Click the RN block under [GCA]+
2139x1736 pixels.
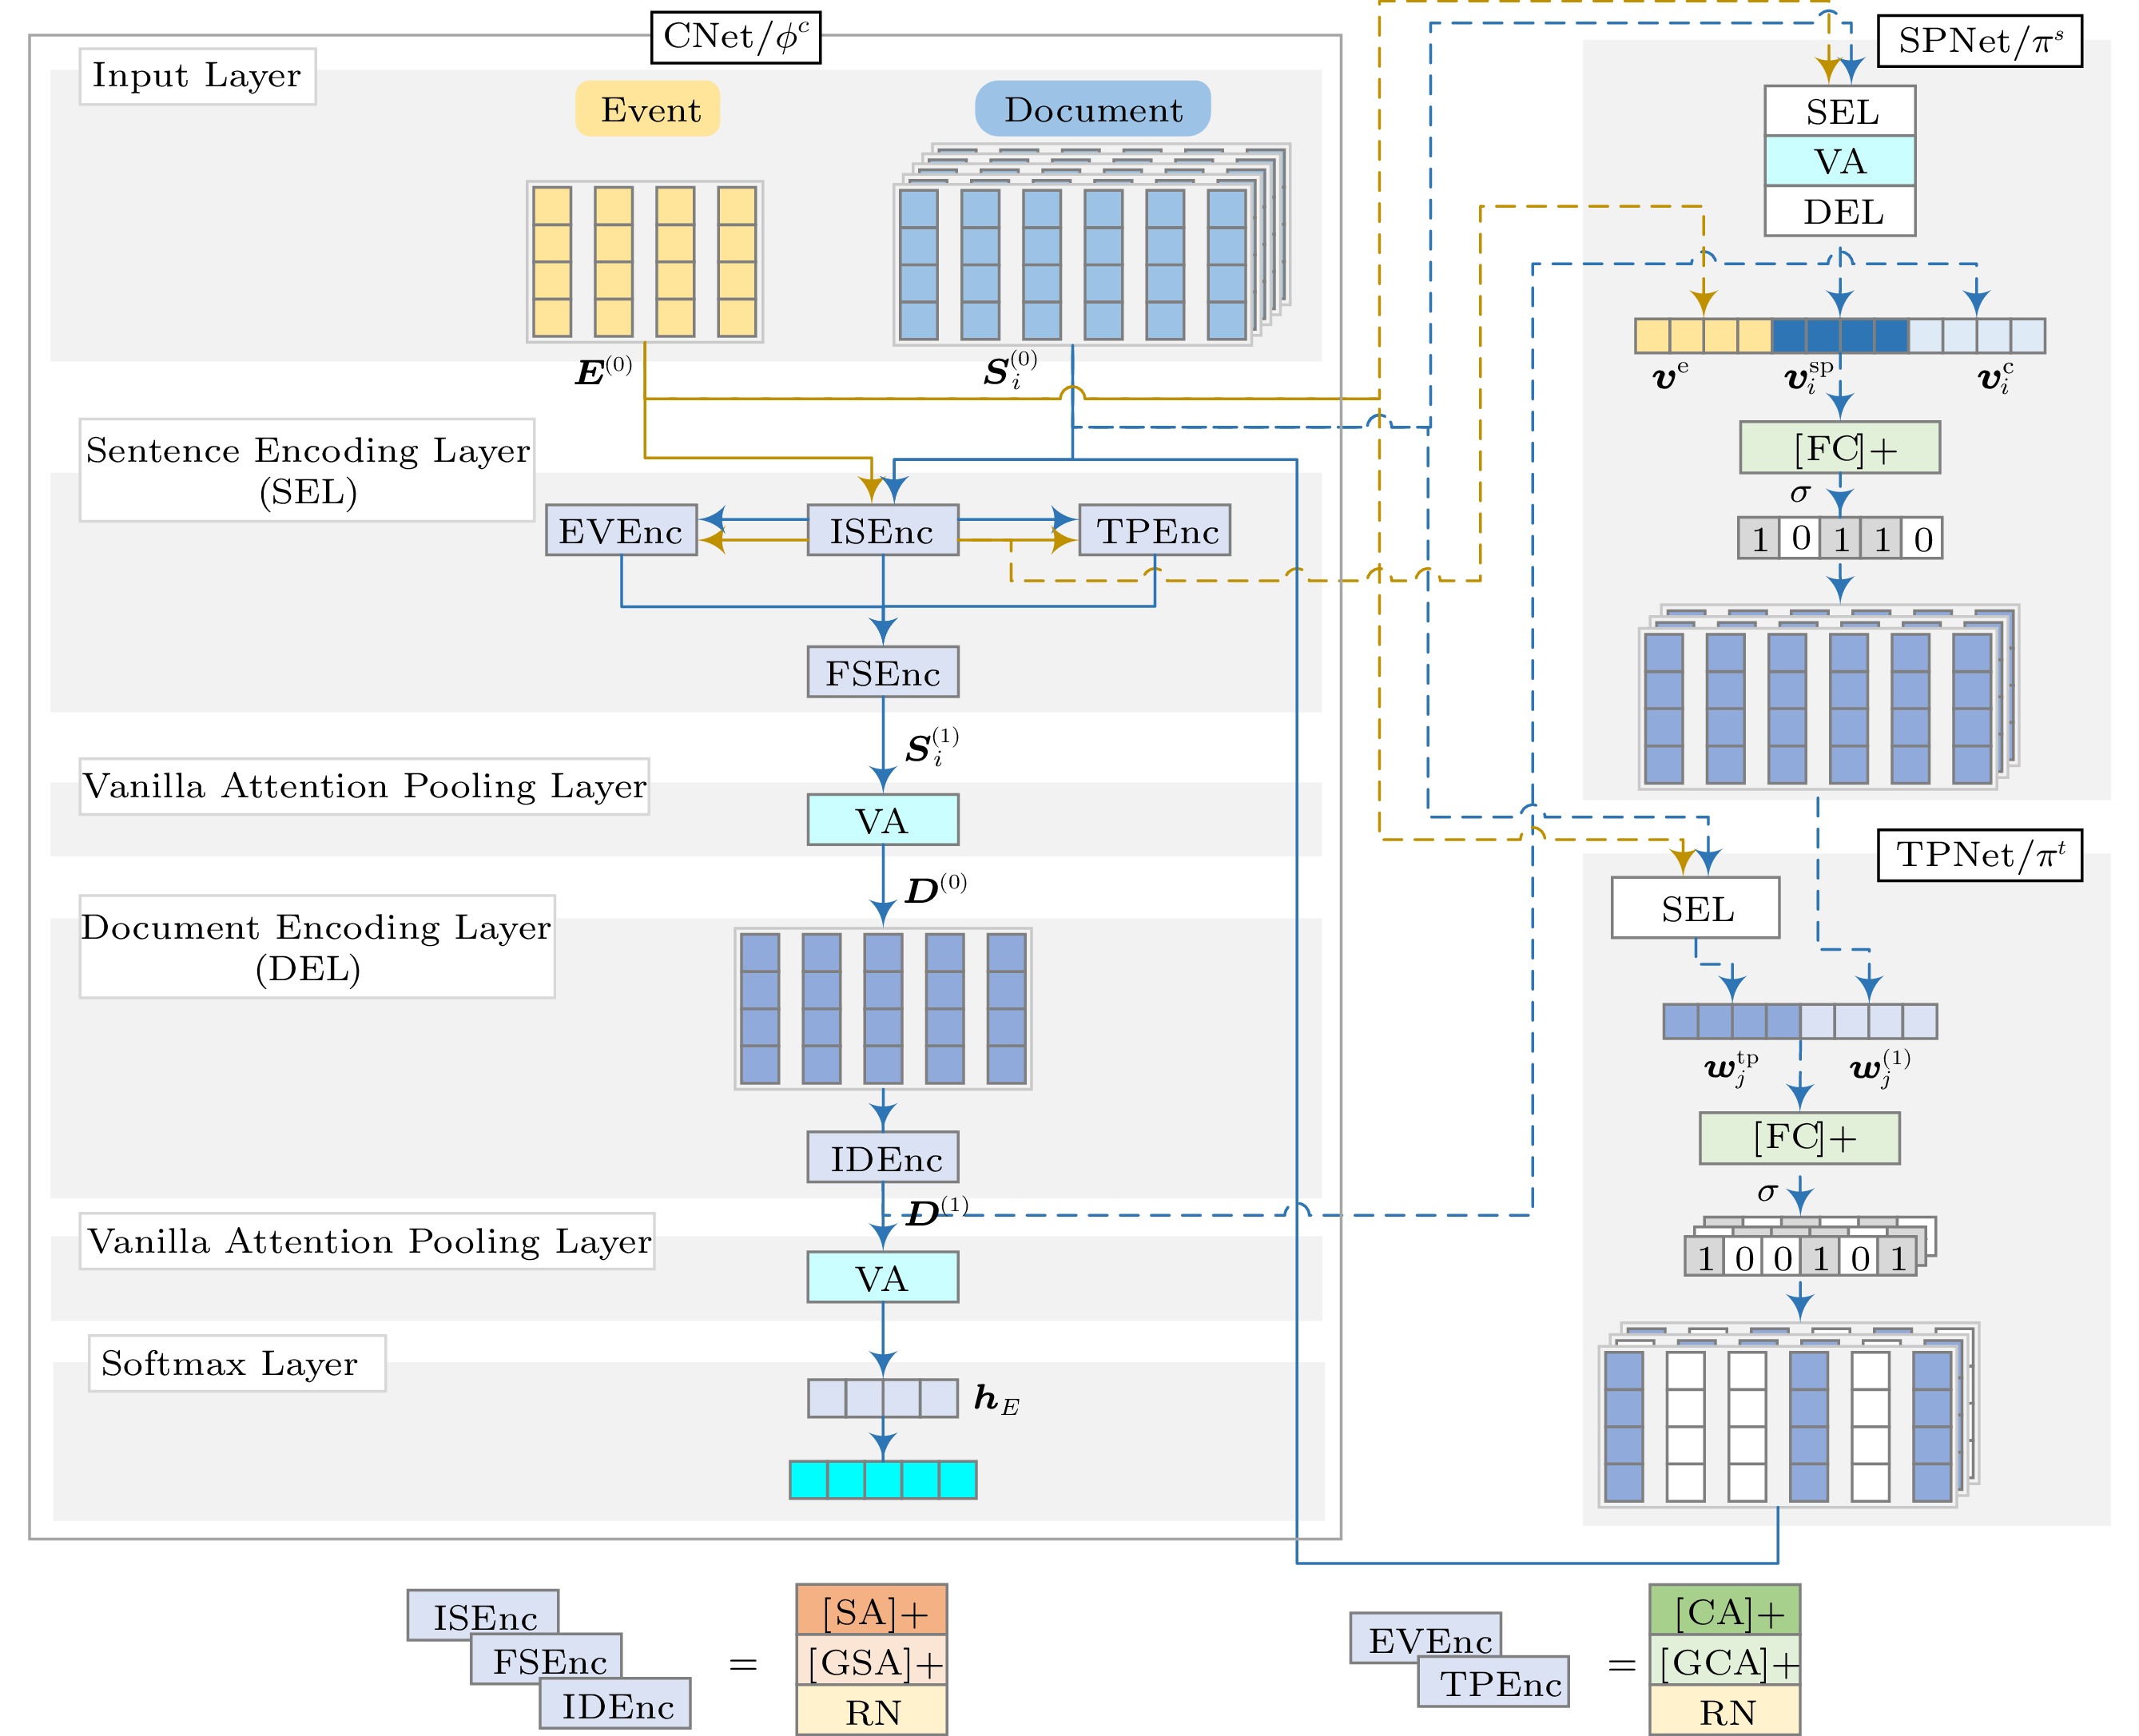coord(1725,1710)
